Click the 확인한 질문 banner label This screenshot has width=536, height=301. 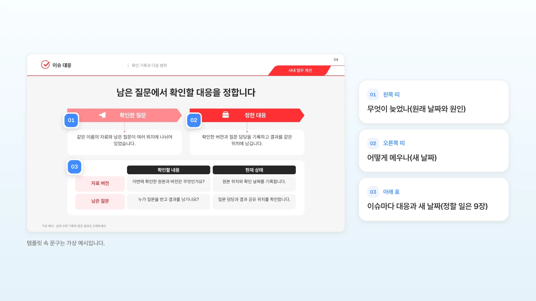click(133, 115)
